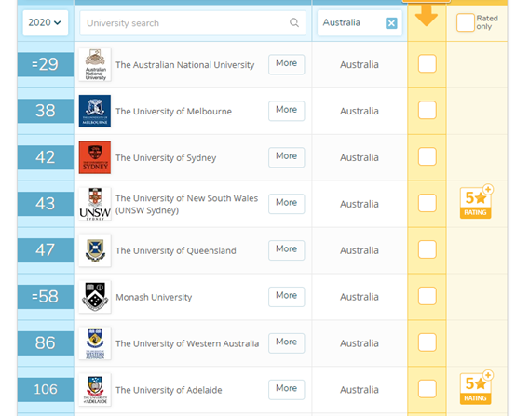
Task: Click Australia in the University of Sydney row
Action: [x=360, y=157]
